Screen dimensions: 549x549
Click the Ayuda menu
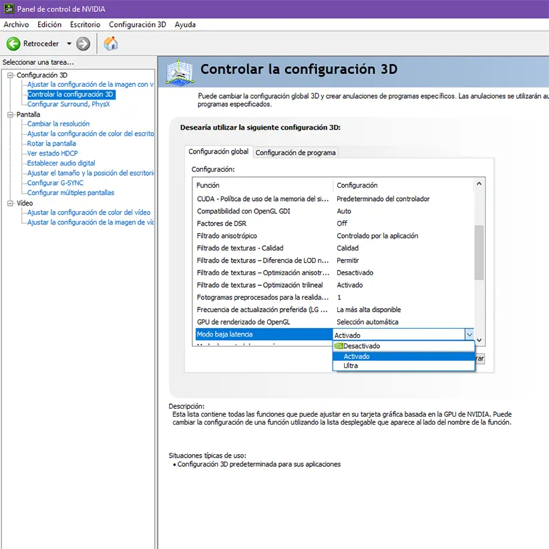click(185, 25)
